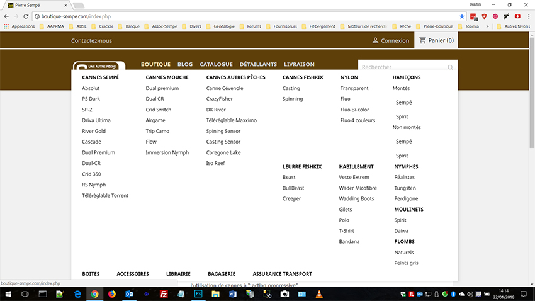Click the bookmark star in address bar
This screenshot has width=535, height=301.
click(x=462, y=16)
